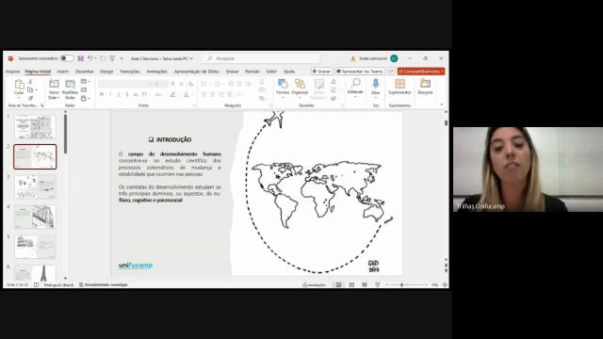Image resolution: width=603 pixels, height=339 pixels.
Task: Click the Gravar button
Action: (x=321, y=72)
